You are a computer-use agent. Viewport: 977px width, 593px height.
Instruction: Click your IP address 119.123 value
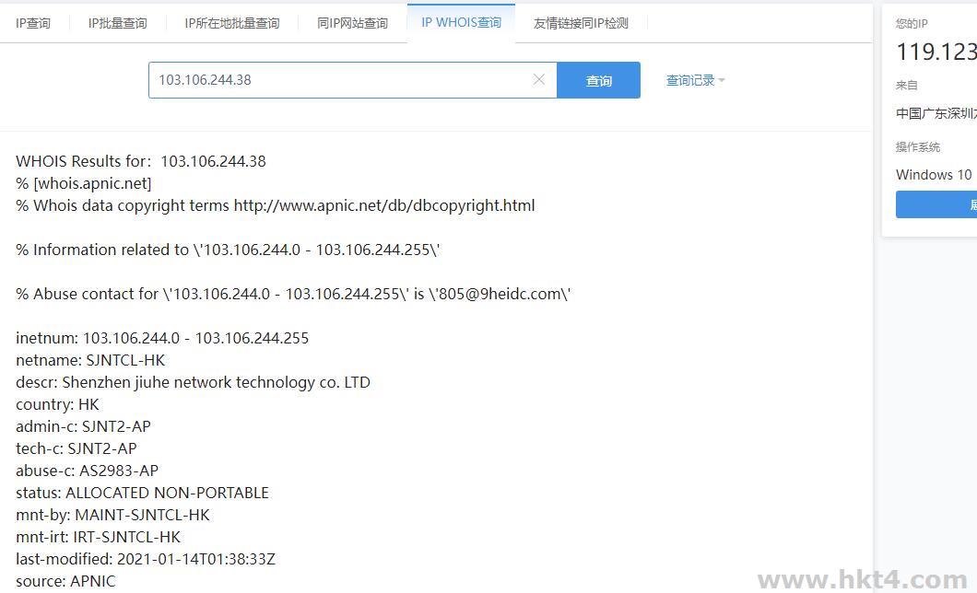936,52
